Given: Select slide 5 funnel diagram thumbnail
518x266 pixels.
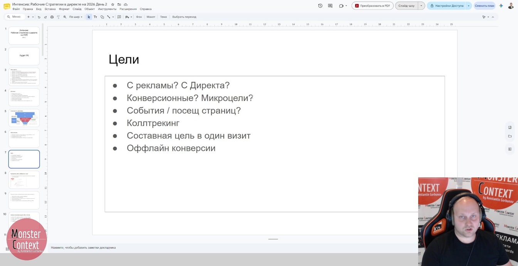Looking at the screenshot, I should point(24,118).
